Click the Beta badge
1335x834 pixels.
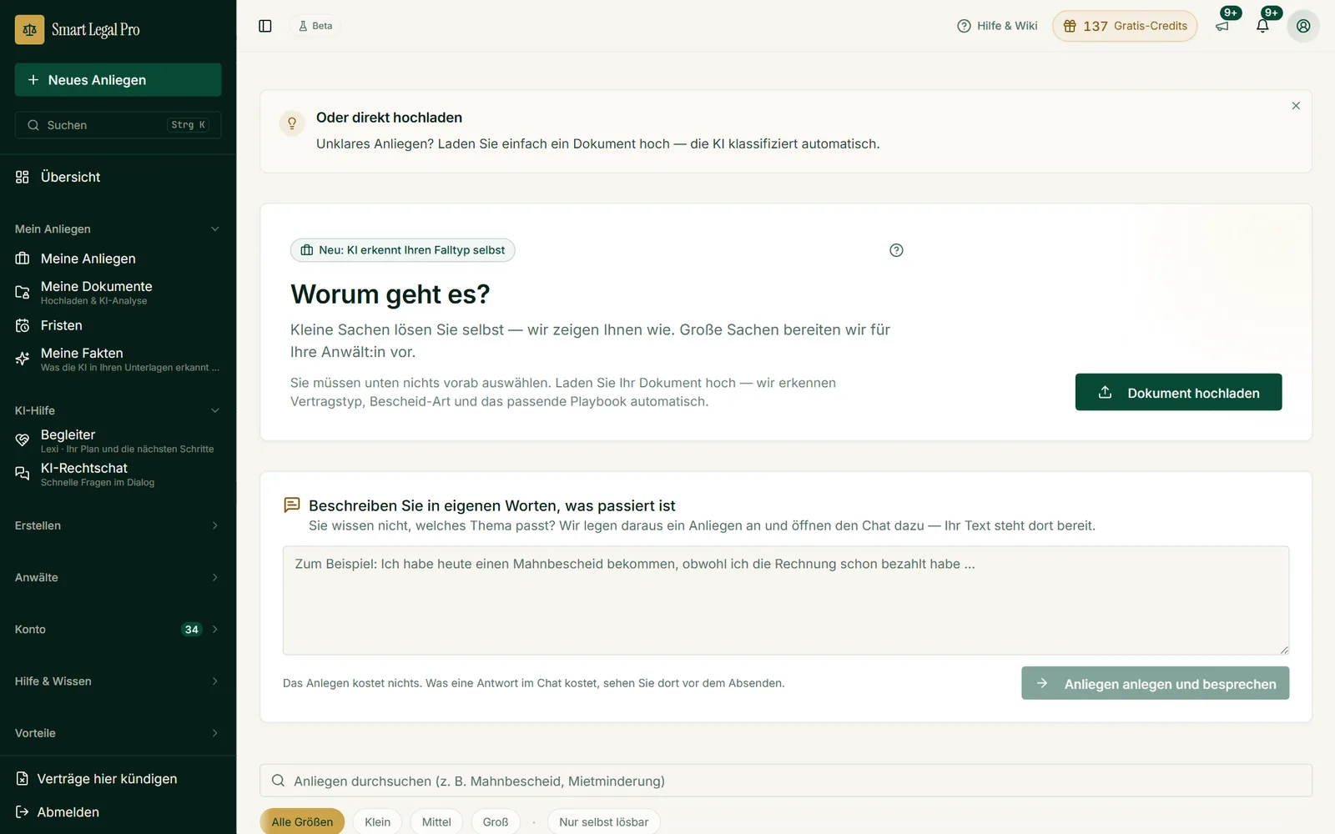click(x=315, y=26)
